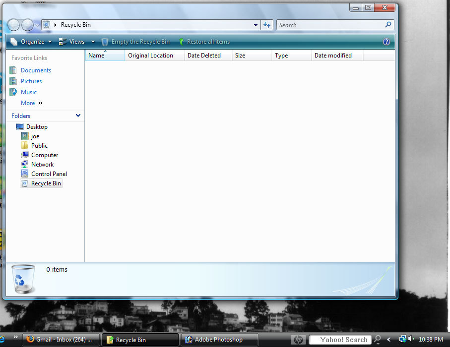Click the Forward navigation arrow

pos(28,25)
